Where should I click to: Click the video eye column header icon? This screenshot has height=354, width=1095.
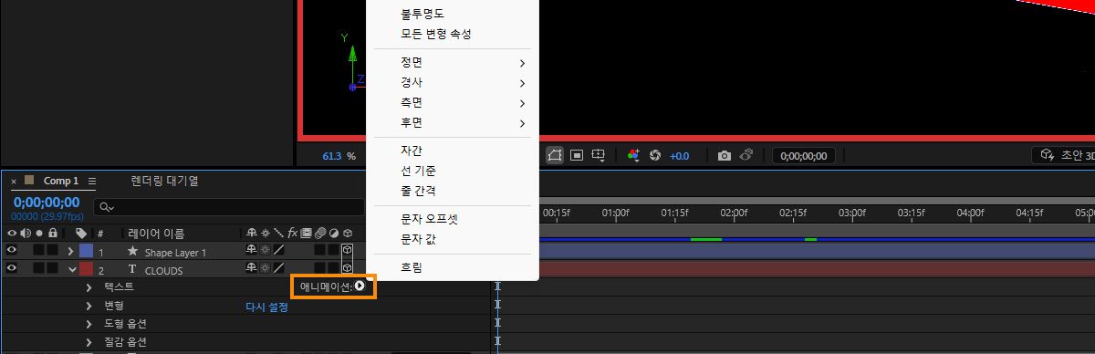[12, 234]
